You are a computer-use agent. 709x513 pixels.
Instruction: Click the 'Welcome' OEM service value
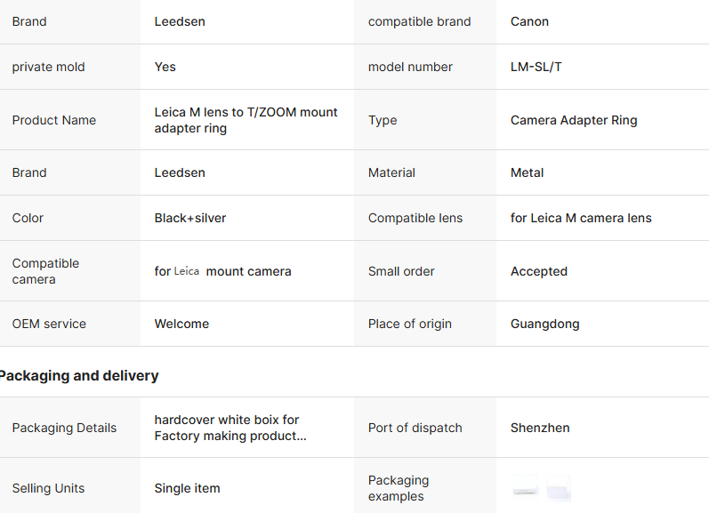pyautogui.click(x=181, y=324)
